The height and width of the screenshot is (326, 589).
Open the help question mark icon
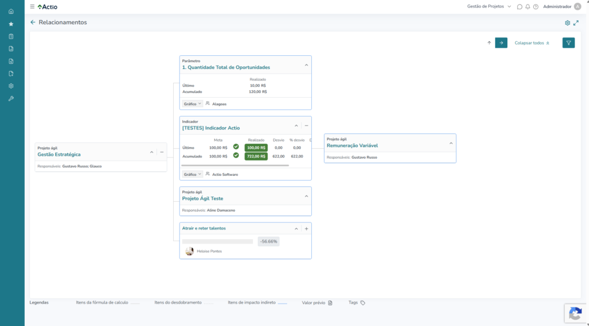[536, 7]
